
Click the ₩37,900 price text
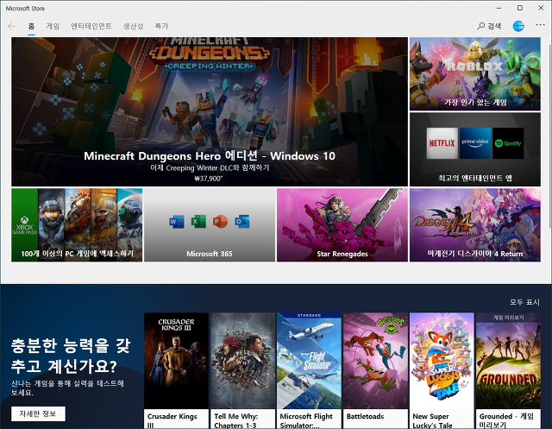[209, 179]
